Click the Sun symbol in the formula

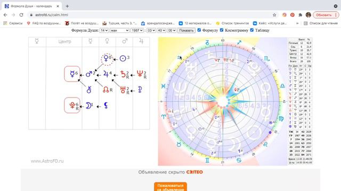123,58
